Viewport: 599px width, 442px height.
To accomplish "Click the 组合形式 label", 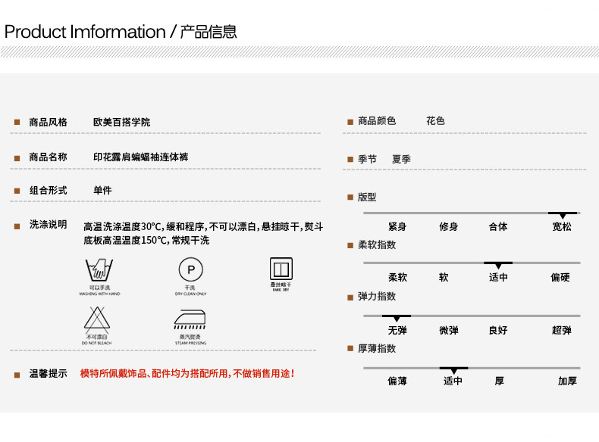I will click(x=48, y=190).
